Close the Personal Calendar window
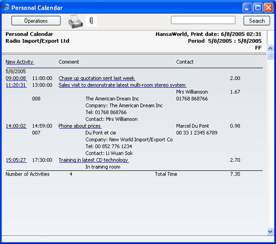 (x=269, y=8)
